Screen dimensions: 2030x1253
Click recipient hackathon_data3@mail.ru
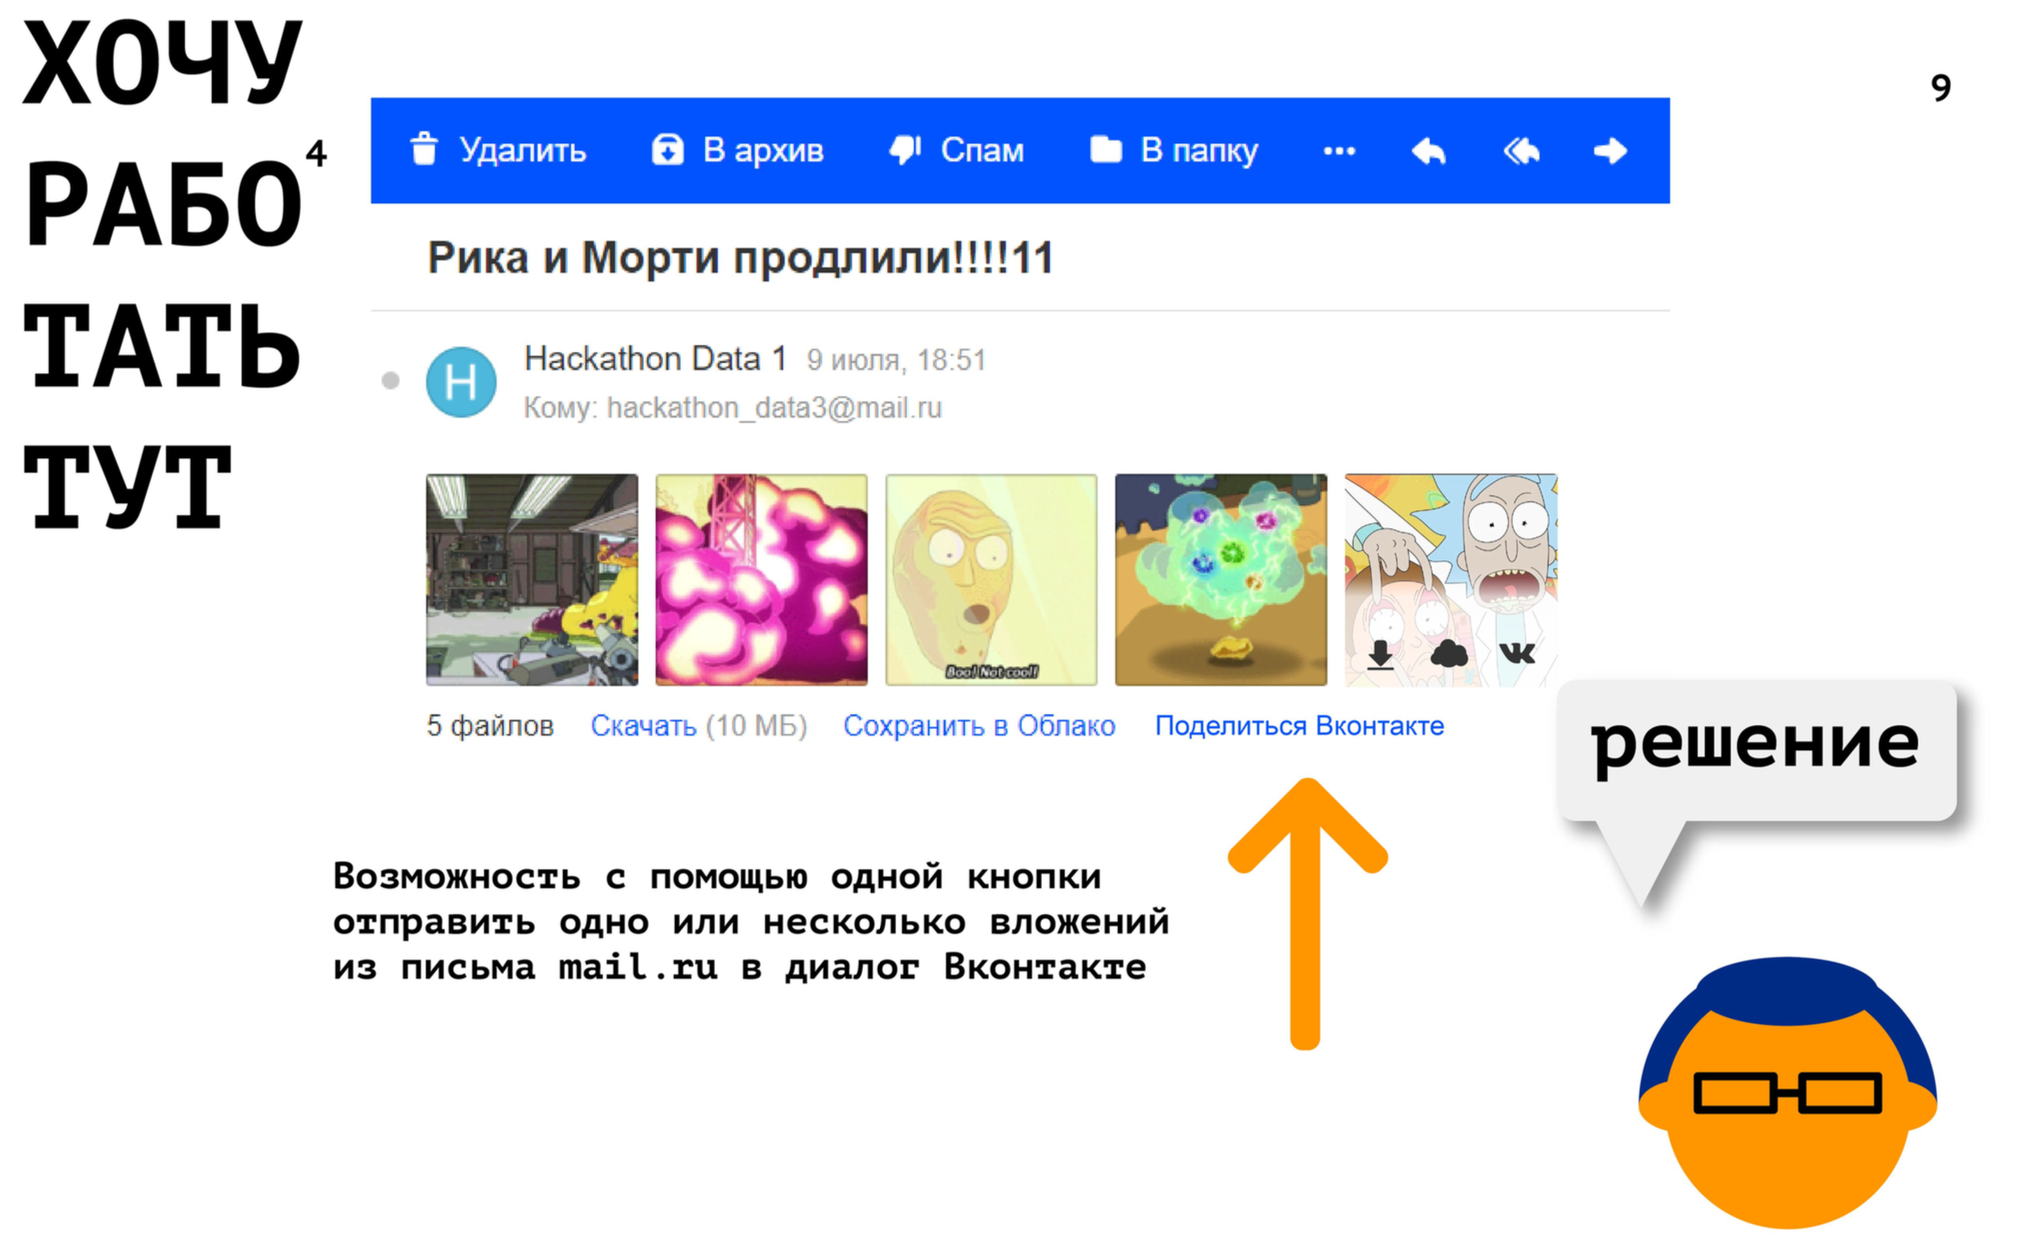point(774,408)
